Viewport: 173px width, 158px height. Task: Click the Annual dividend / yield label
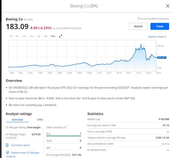coord(100,144)
